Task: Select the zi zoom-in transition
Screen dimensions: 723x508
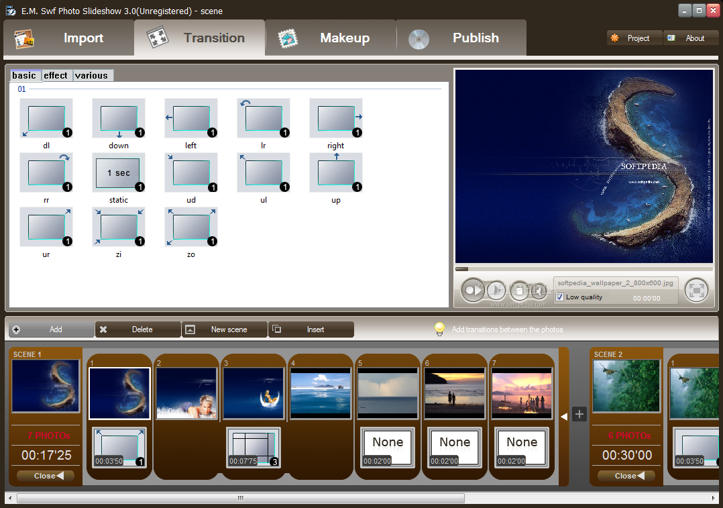Action: point(119,227)
